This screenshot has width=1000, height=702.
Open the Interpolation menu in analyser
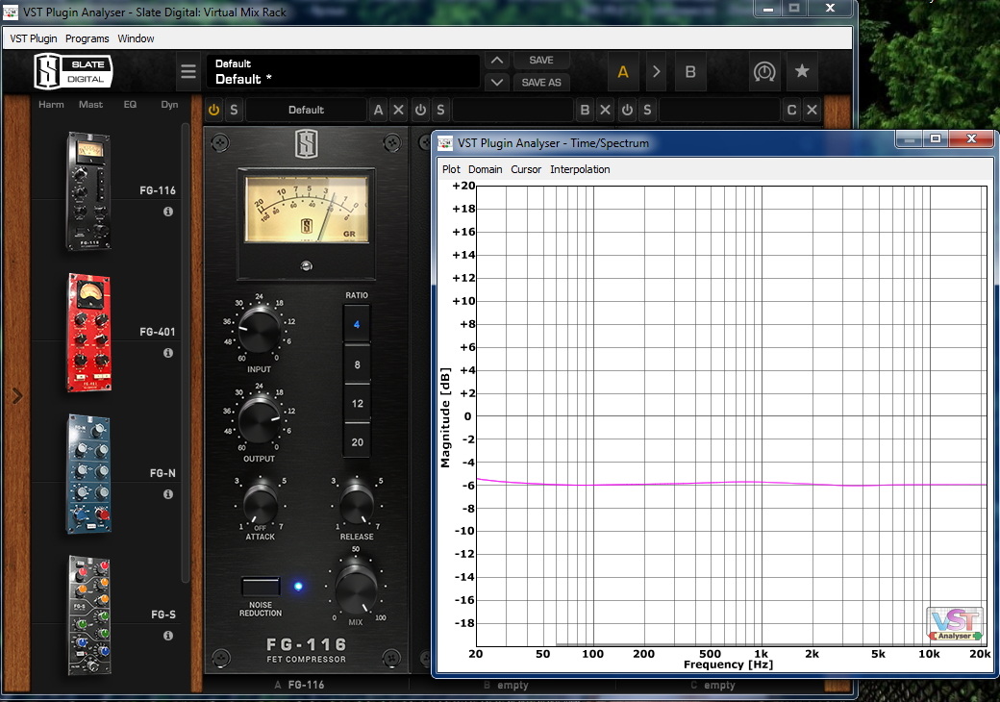coord(580,169)
